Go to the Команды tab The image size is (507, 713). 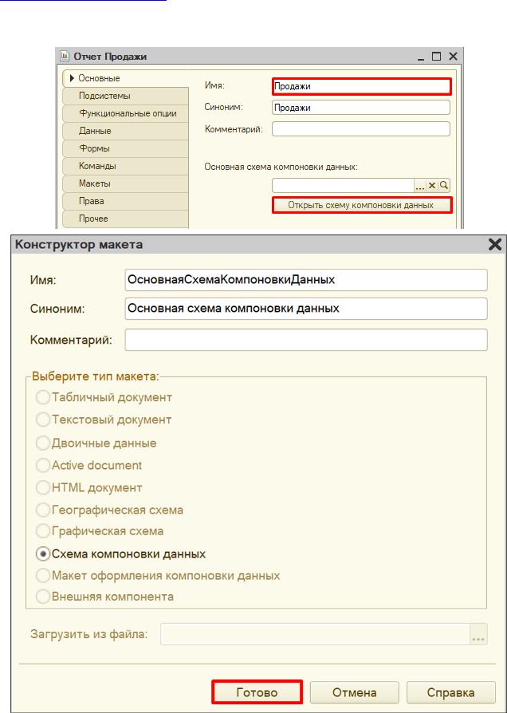coord(125,166)
